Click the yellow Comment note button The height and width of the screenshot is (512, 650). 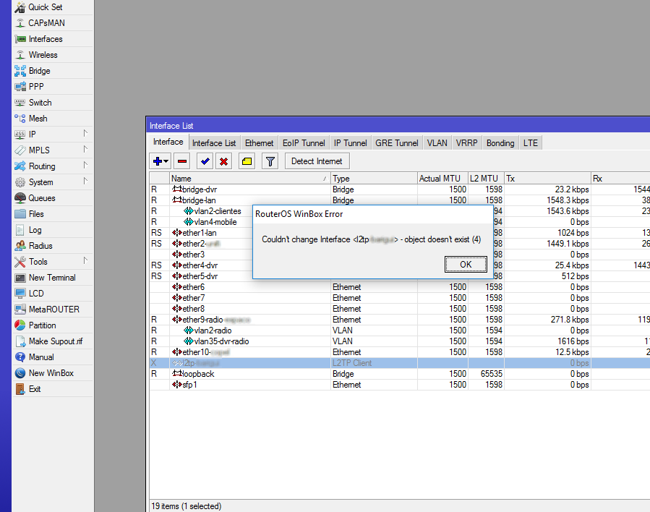247,161
